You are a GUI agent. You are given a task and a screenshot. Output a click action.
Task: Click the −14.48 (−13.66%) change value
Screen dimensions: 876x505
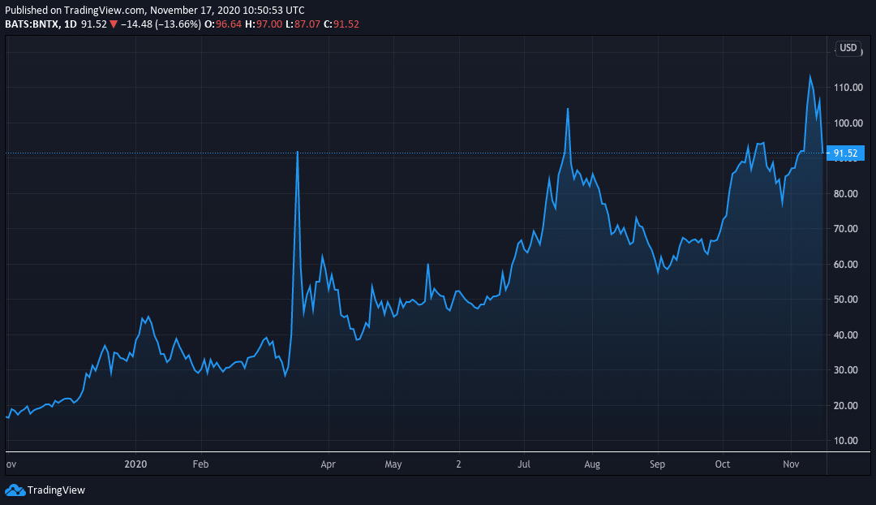(x=161, y=24)
